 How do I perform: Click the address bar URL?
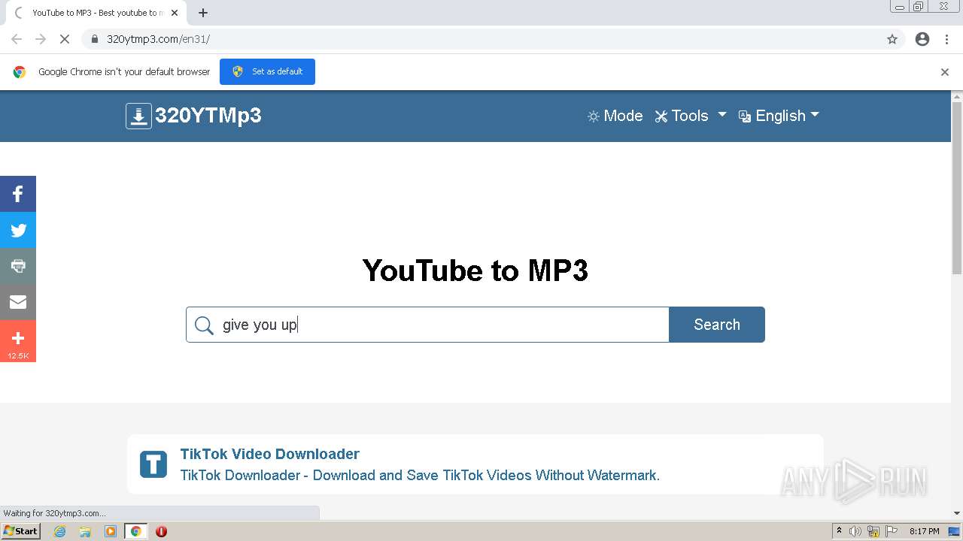point(158,39)
